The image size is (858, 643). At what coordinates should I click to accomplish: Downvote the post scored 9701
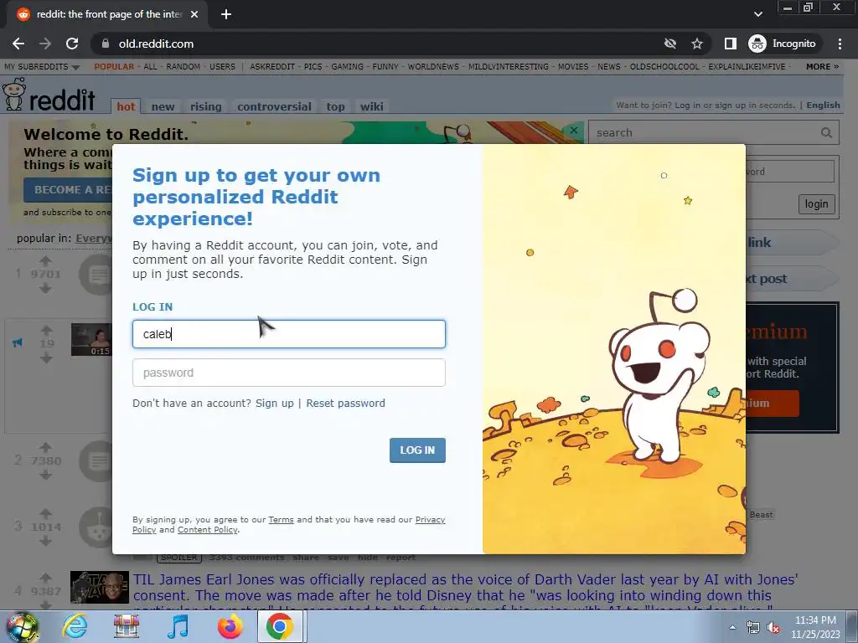pyautogui.click(x=45, y=288)
